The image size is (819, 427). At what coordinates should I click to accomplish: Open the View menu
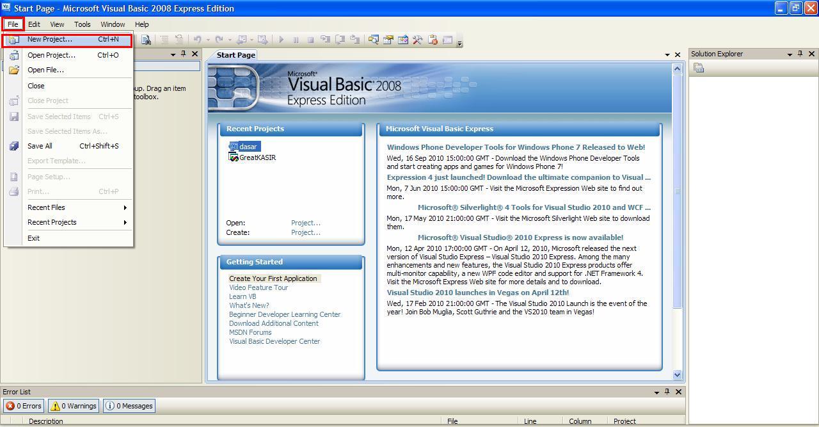[57, 24]
